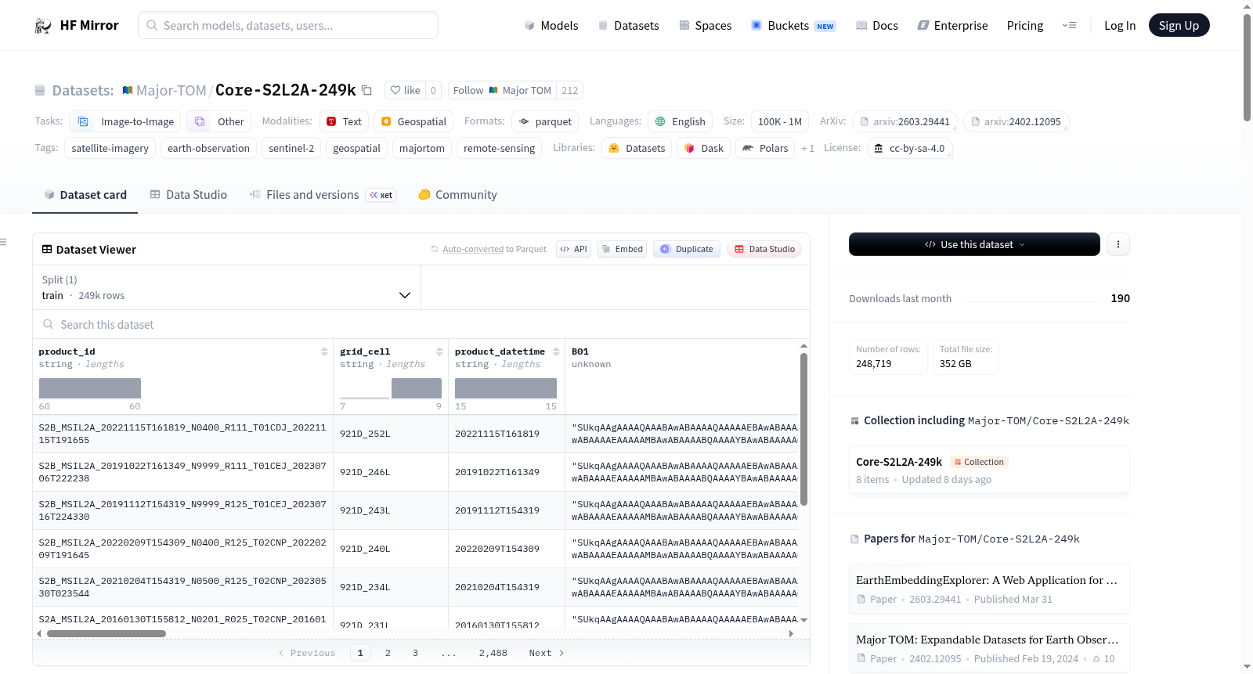The width and height of the screenshot is (1253, 674).
Task: Click the Embed button
Action: [622, 249]
